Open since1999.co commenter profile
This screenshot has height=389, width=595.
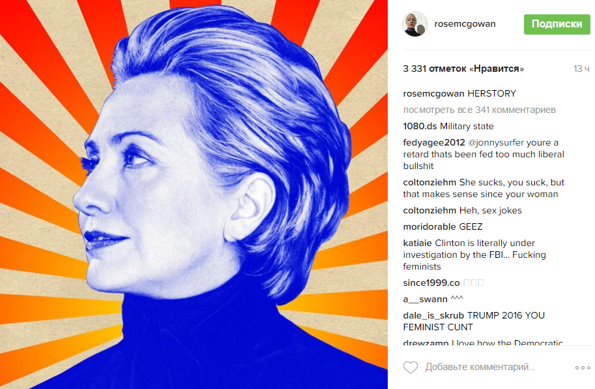(x=431, y=283)
